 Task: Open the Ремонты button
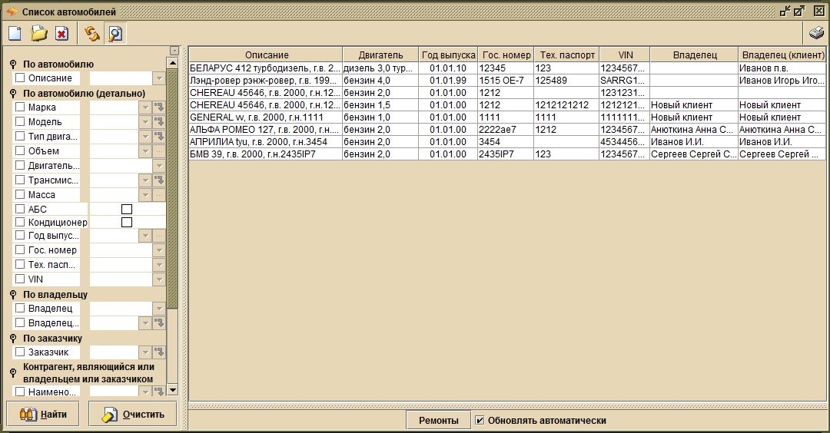point(438,421)
